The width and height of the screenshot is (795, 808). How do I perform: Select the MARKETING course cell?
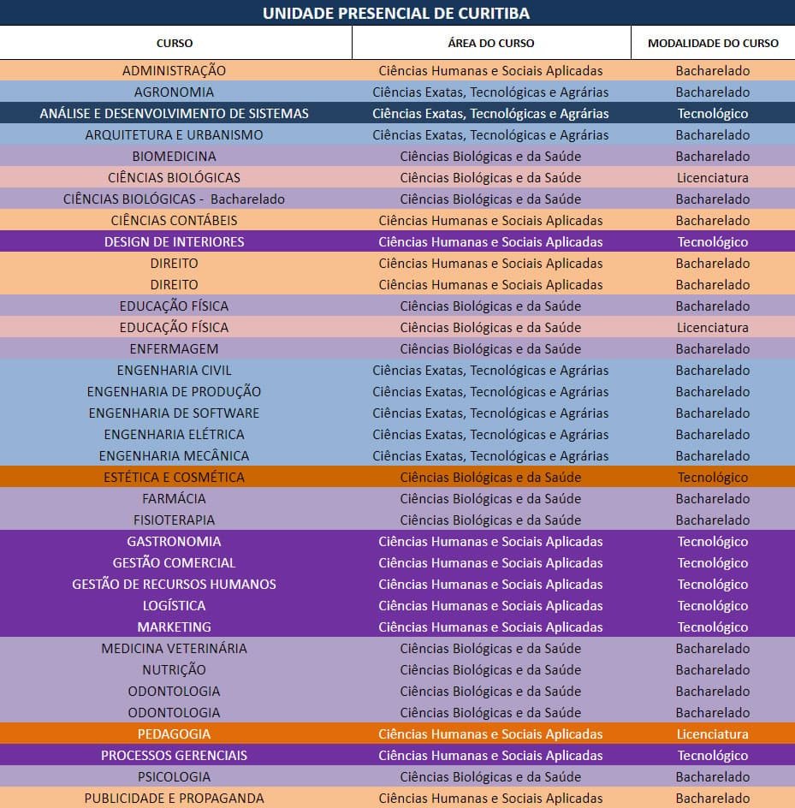click(175, 627)
